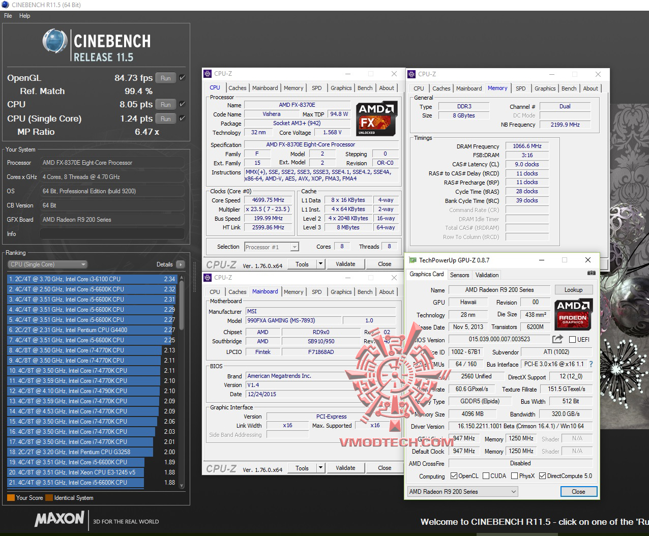This screenshot has width=649, height=536.
Task: Click the Your Score orange legend swatch
Action: [x=11, y=498]
